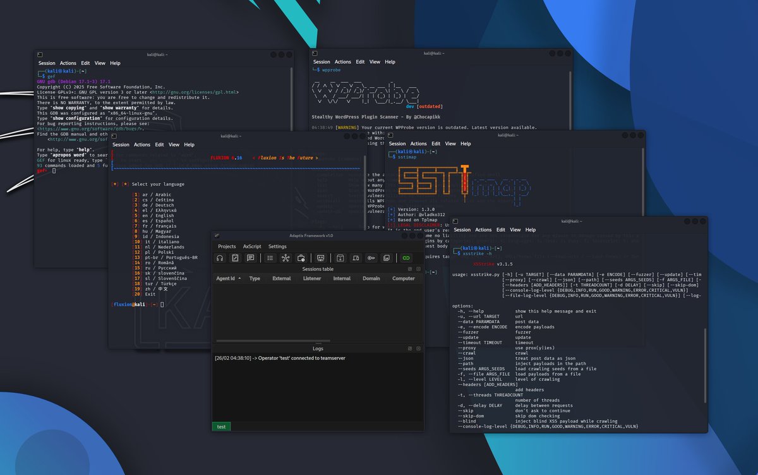Click the green link icon in Adaptix toolbar
This screenshot has width=758, height=475.
pos(406,258)
